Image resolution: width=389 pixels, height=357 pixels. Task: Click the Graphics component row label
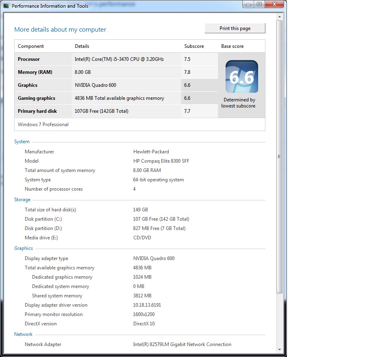pyautogui.click(x=28, y=85)
